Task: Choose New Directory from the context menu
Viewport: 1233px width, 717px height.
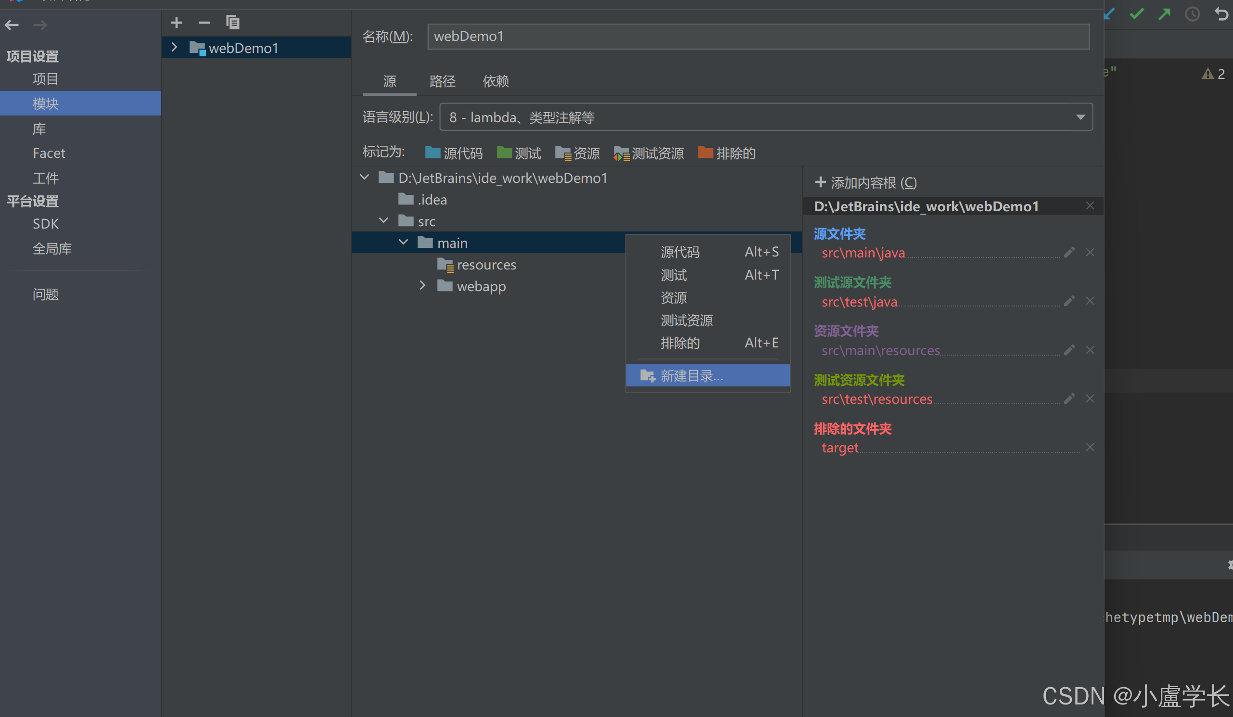Action: coord(708,376)
